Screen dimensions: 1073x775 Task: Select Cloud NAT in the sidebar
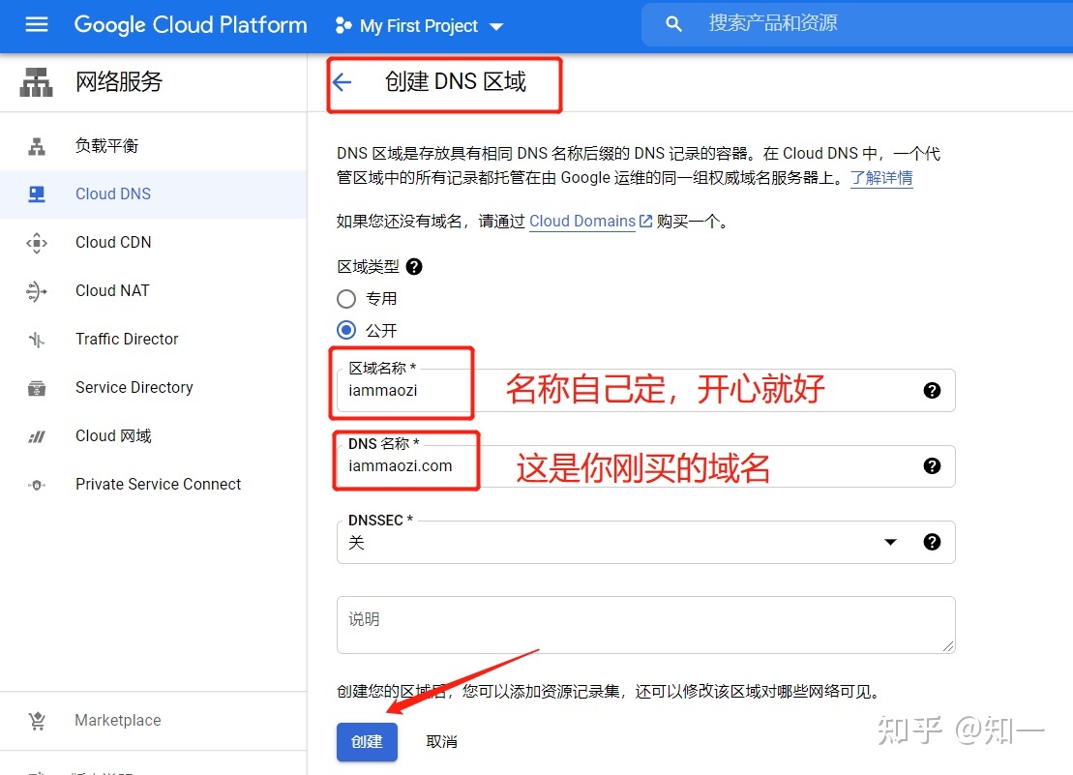pyautogui.click(x=110, y=290)
